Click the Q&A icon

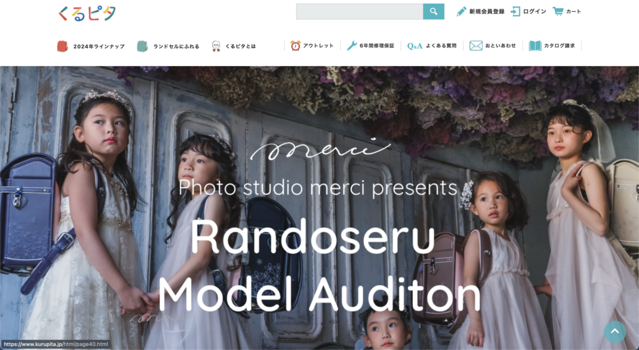tap(415, 46)
